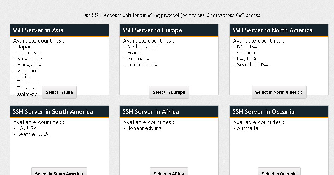
Task: Click Available countries label in Europe card
Action: [149, 41]
